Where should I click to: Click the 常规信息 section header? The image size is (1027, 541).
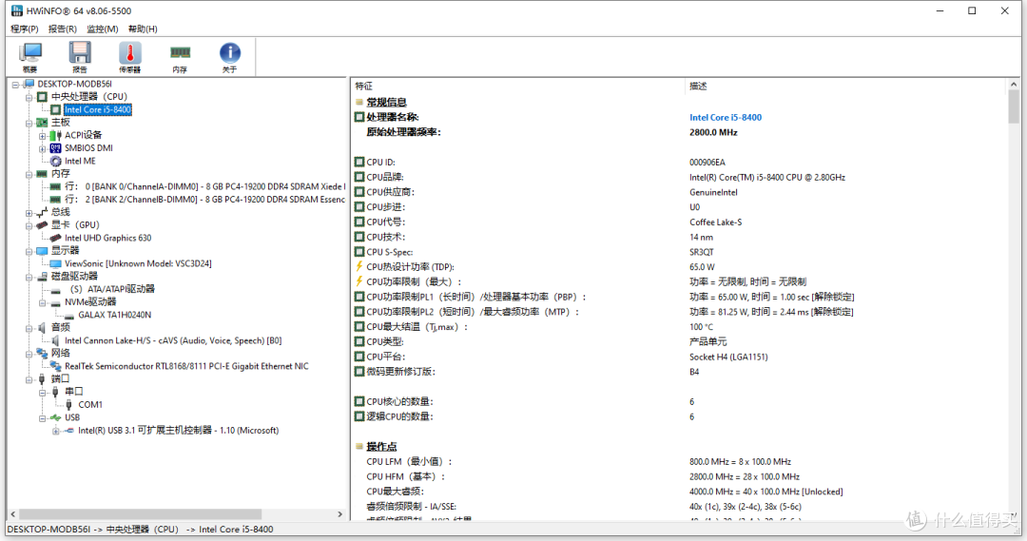(x=386, y=102)
